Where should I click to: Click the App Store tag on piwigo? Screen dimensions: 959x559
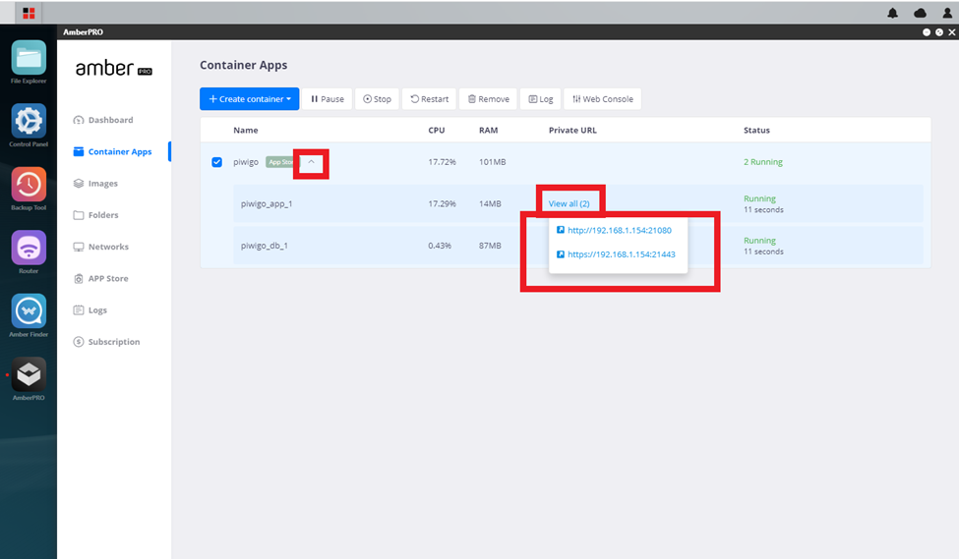click(x=281, y=162)
